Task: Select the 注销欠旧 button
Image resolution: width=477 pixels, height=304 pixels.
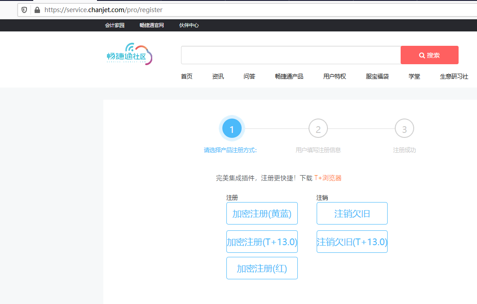Action: 352,213
